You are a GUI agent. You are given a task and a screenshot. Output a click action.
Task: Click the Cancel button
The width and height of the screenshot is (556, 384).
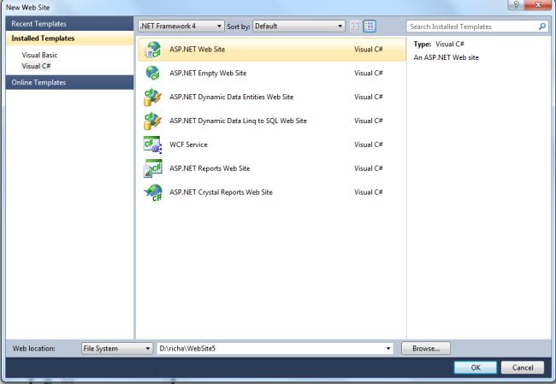point(523,368)
